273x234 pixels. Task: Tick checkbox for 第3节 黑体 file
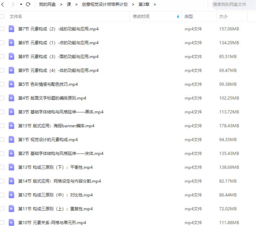[2, 112]
